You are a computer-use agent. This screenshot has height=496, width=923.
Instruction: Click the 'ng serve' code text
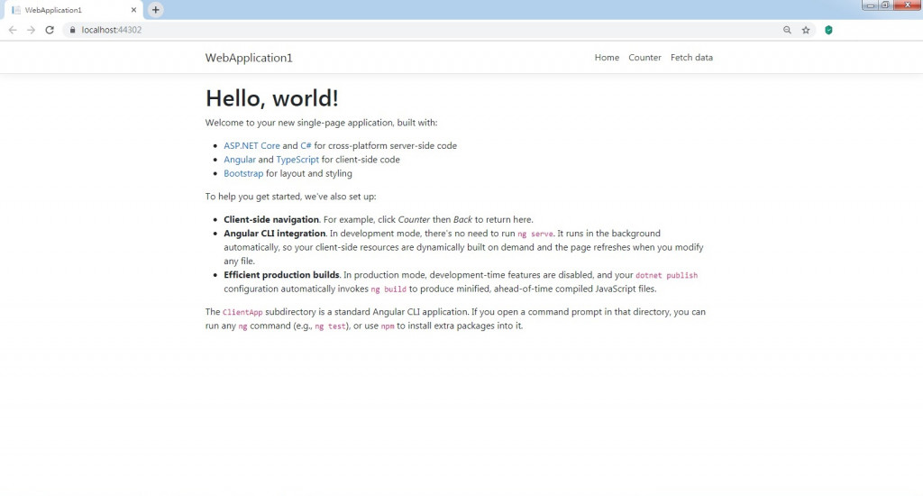(535, 234)
